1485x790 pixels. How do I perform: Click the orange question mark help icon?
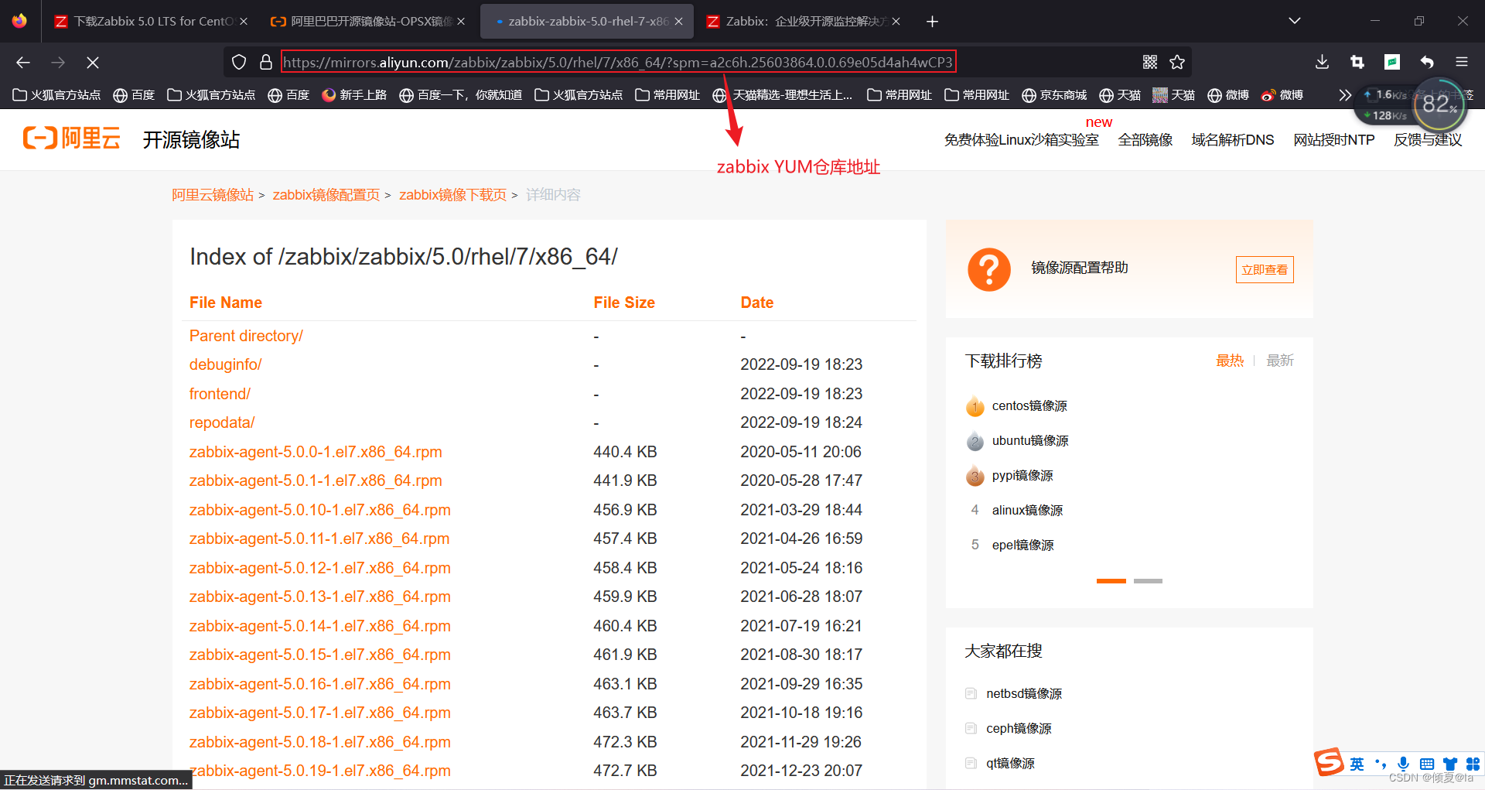click(989, 269)
